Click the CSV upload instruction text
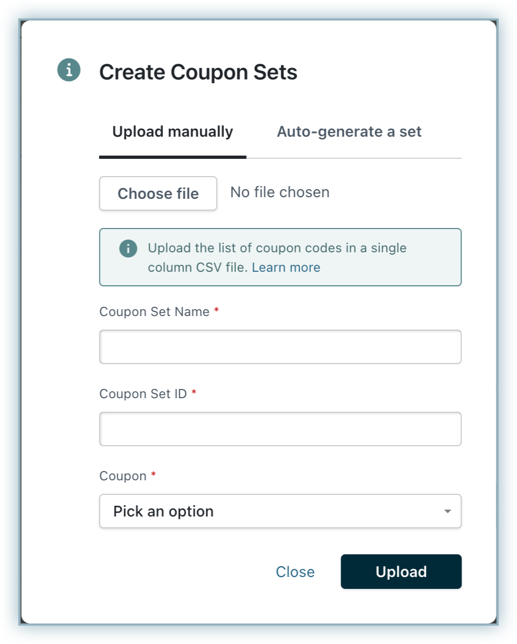Viewport: 517px width, 644px height. click(x=277, y=249)
